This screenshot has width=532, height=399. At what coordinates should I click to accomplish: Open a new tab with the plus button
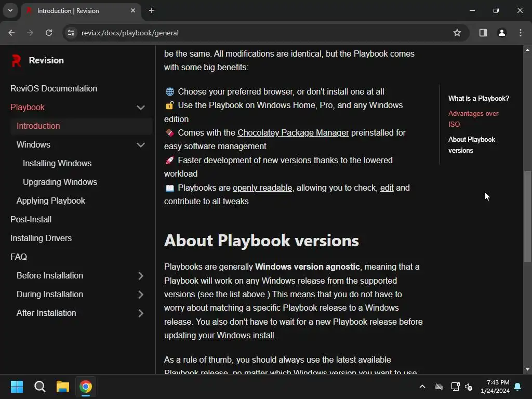pos(152,10)
